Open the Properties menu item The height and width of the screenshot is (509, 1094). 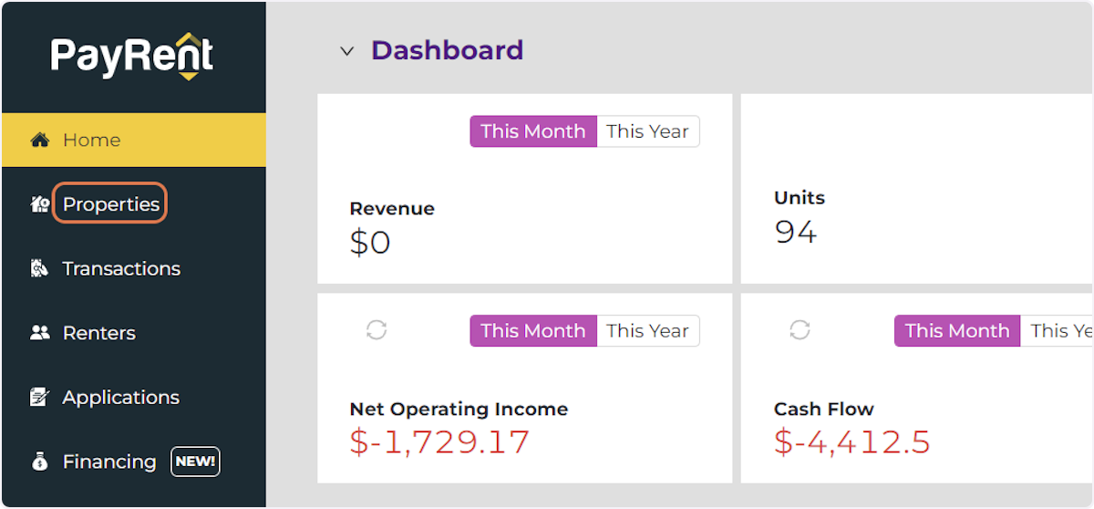(111, 204)
